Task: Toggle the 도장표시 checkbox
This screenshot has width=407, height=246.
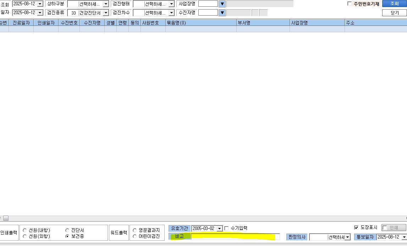Action: click(x=356, y=227)
